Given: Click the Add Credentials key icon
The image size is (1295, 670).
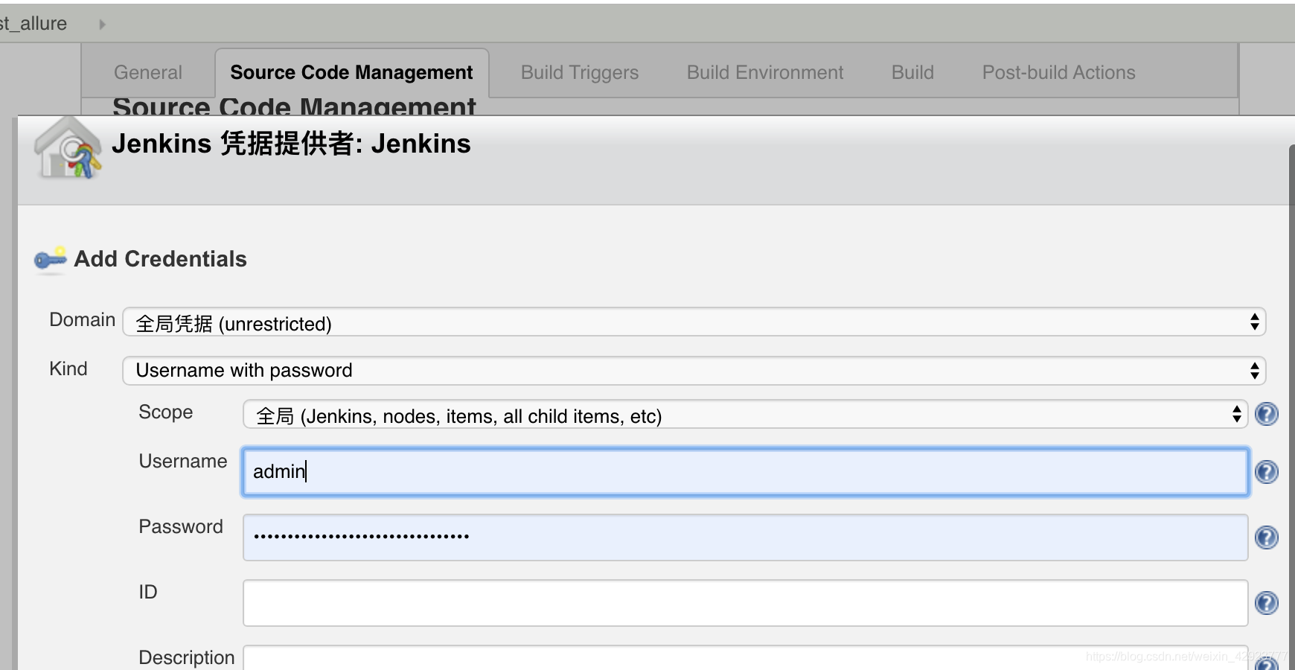Looking at the screenshot, I should pyautogui.click(x=51, y=259).
